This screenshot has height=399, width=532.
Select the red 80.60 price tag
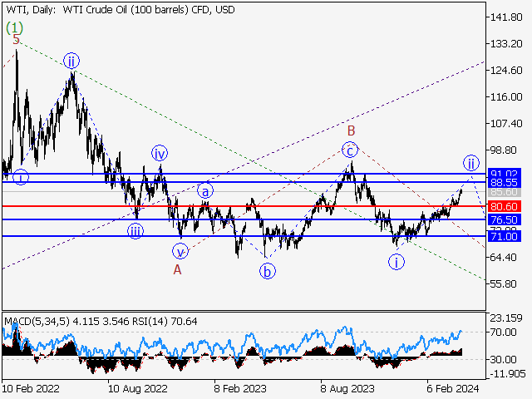[x=505, y=206]
